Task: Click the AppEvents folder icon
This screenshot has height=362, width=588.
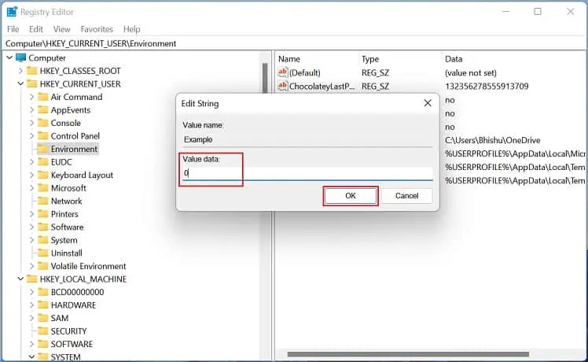Action: (43, 110)
